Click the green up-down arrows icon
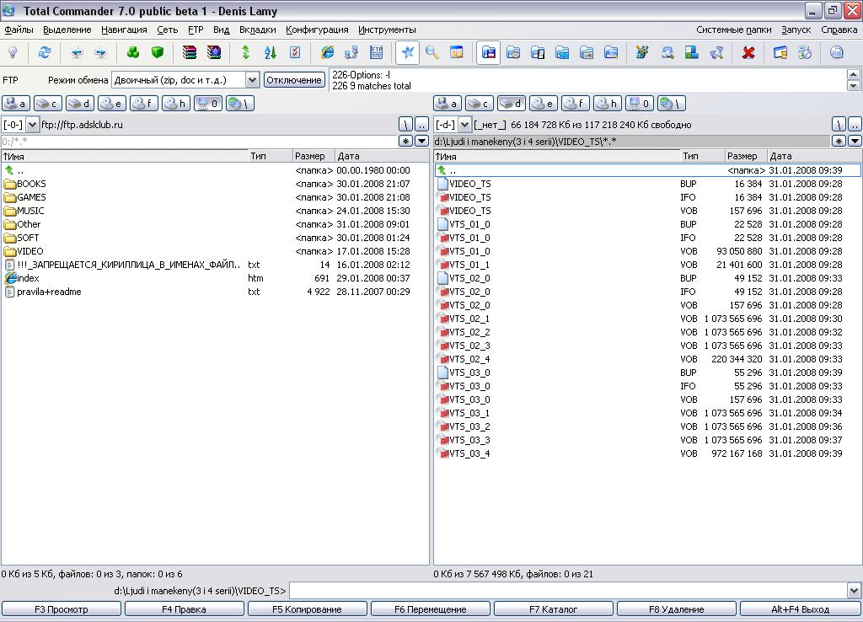This screenshot has height=622, width=863. (246, 53)
